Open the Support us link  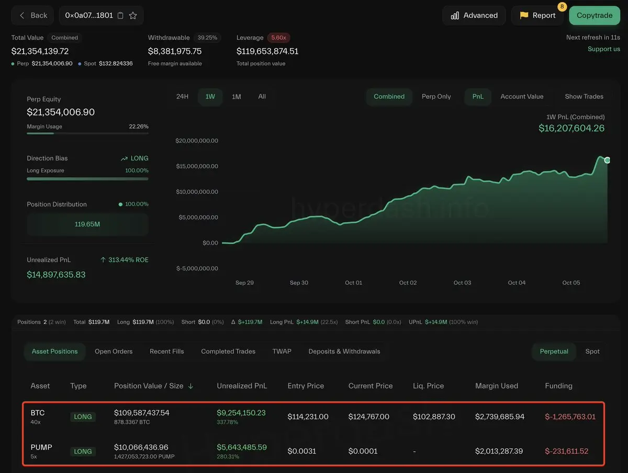[x=603, y=49]
